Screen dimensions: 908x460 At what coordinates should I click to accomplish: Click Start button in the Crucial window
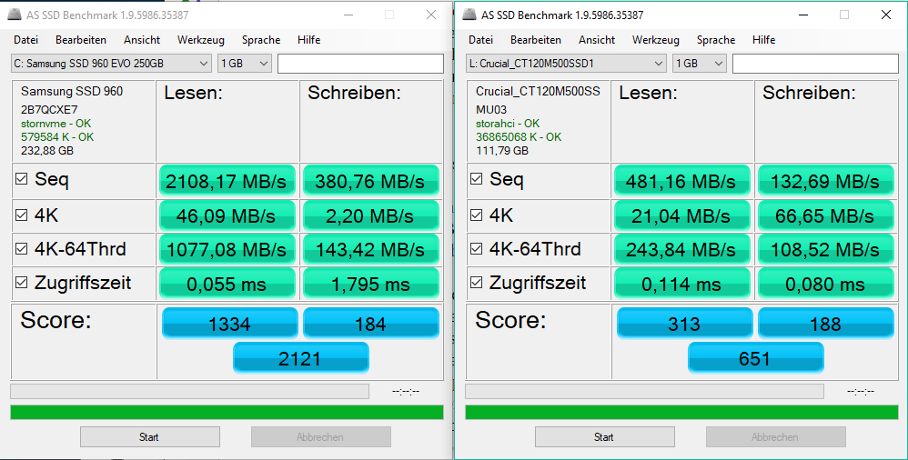click(x=604, y=437)
